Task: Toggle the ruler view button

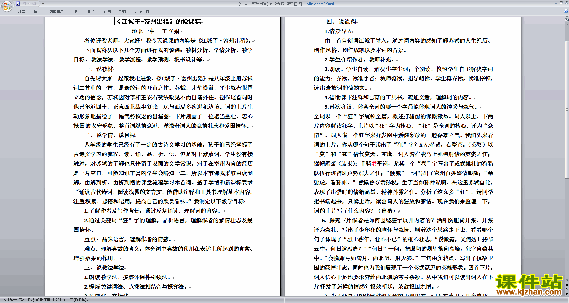Action: coord(567,20)
